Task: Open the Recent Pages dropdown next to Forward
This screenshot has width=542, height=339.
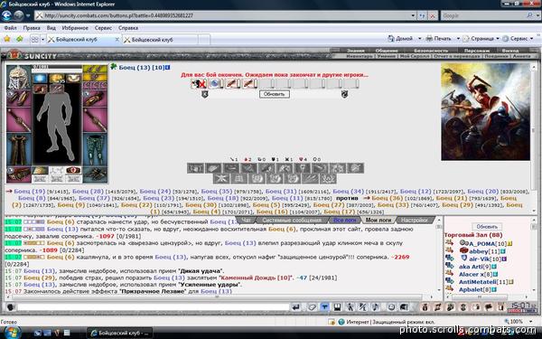Action: click(x=28, y=16)
